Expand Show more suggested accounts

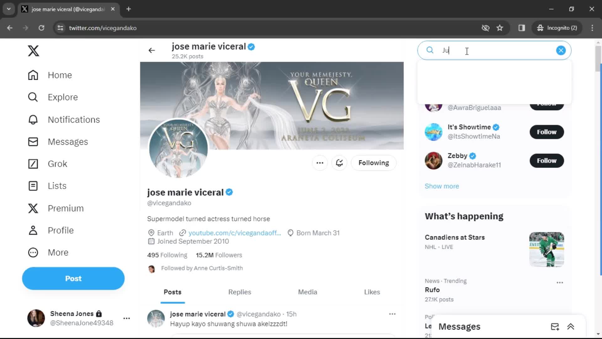[x=442, y=186]
